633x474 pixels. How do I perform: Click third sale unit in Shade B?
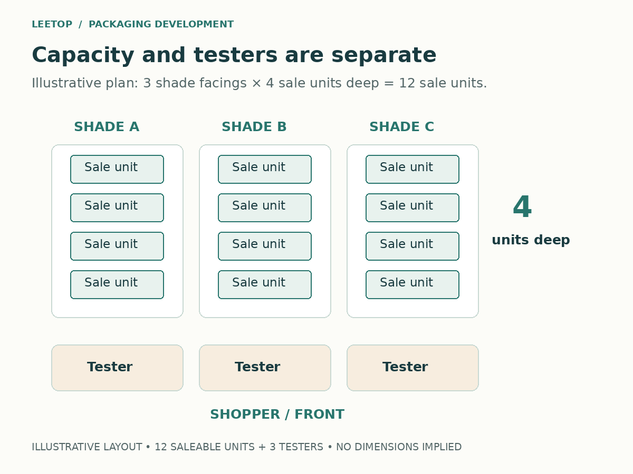tap(265, 246)
